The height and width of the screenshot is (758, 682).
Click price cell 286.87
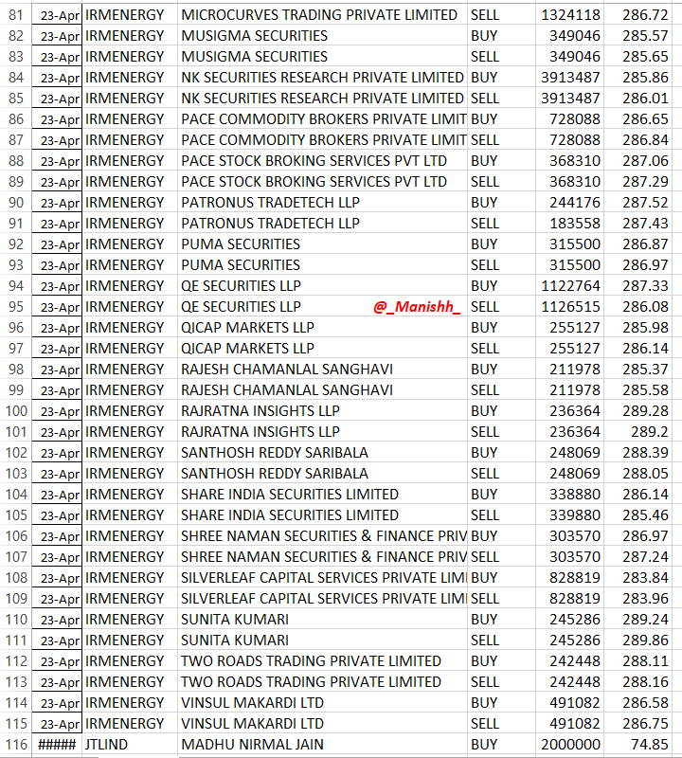pos(637,244)
